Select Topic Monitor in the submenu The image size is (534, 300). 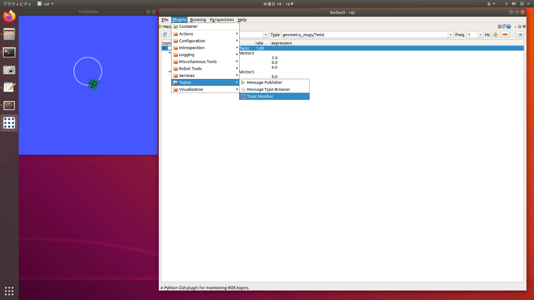click(x=260, y=96)
